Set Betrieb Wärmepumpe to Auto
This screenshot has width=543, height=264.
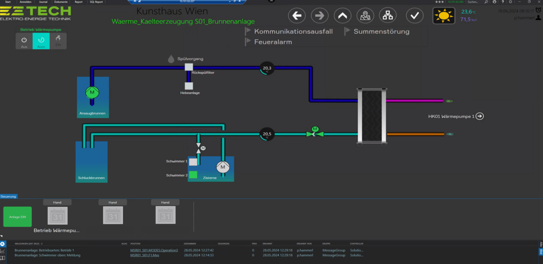coord(41,41)
